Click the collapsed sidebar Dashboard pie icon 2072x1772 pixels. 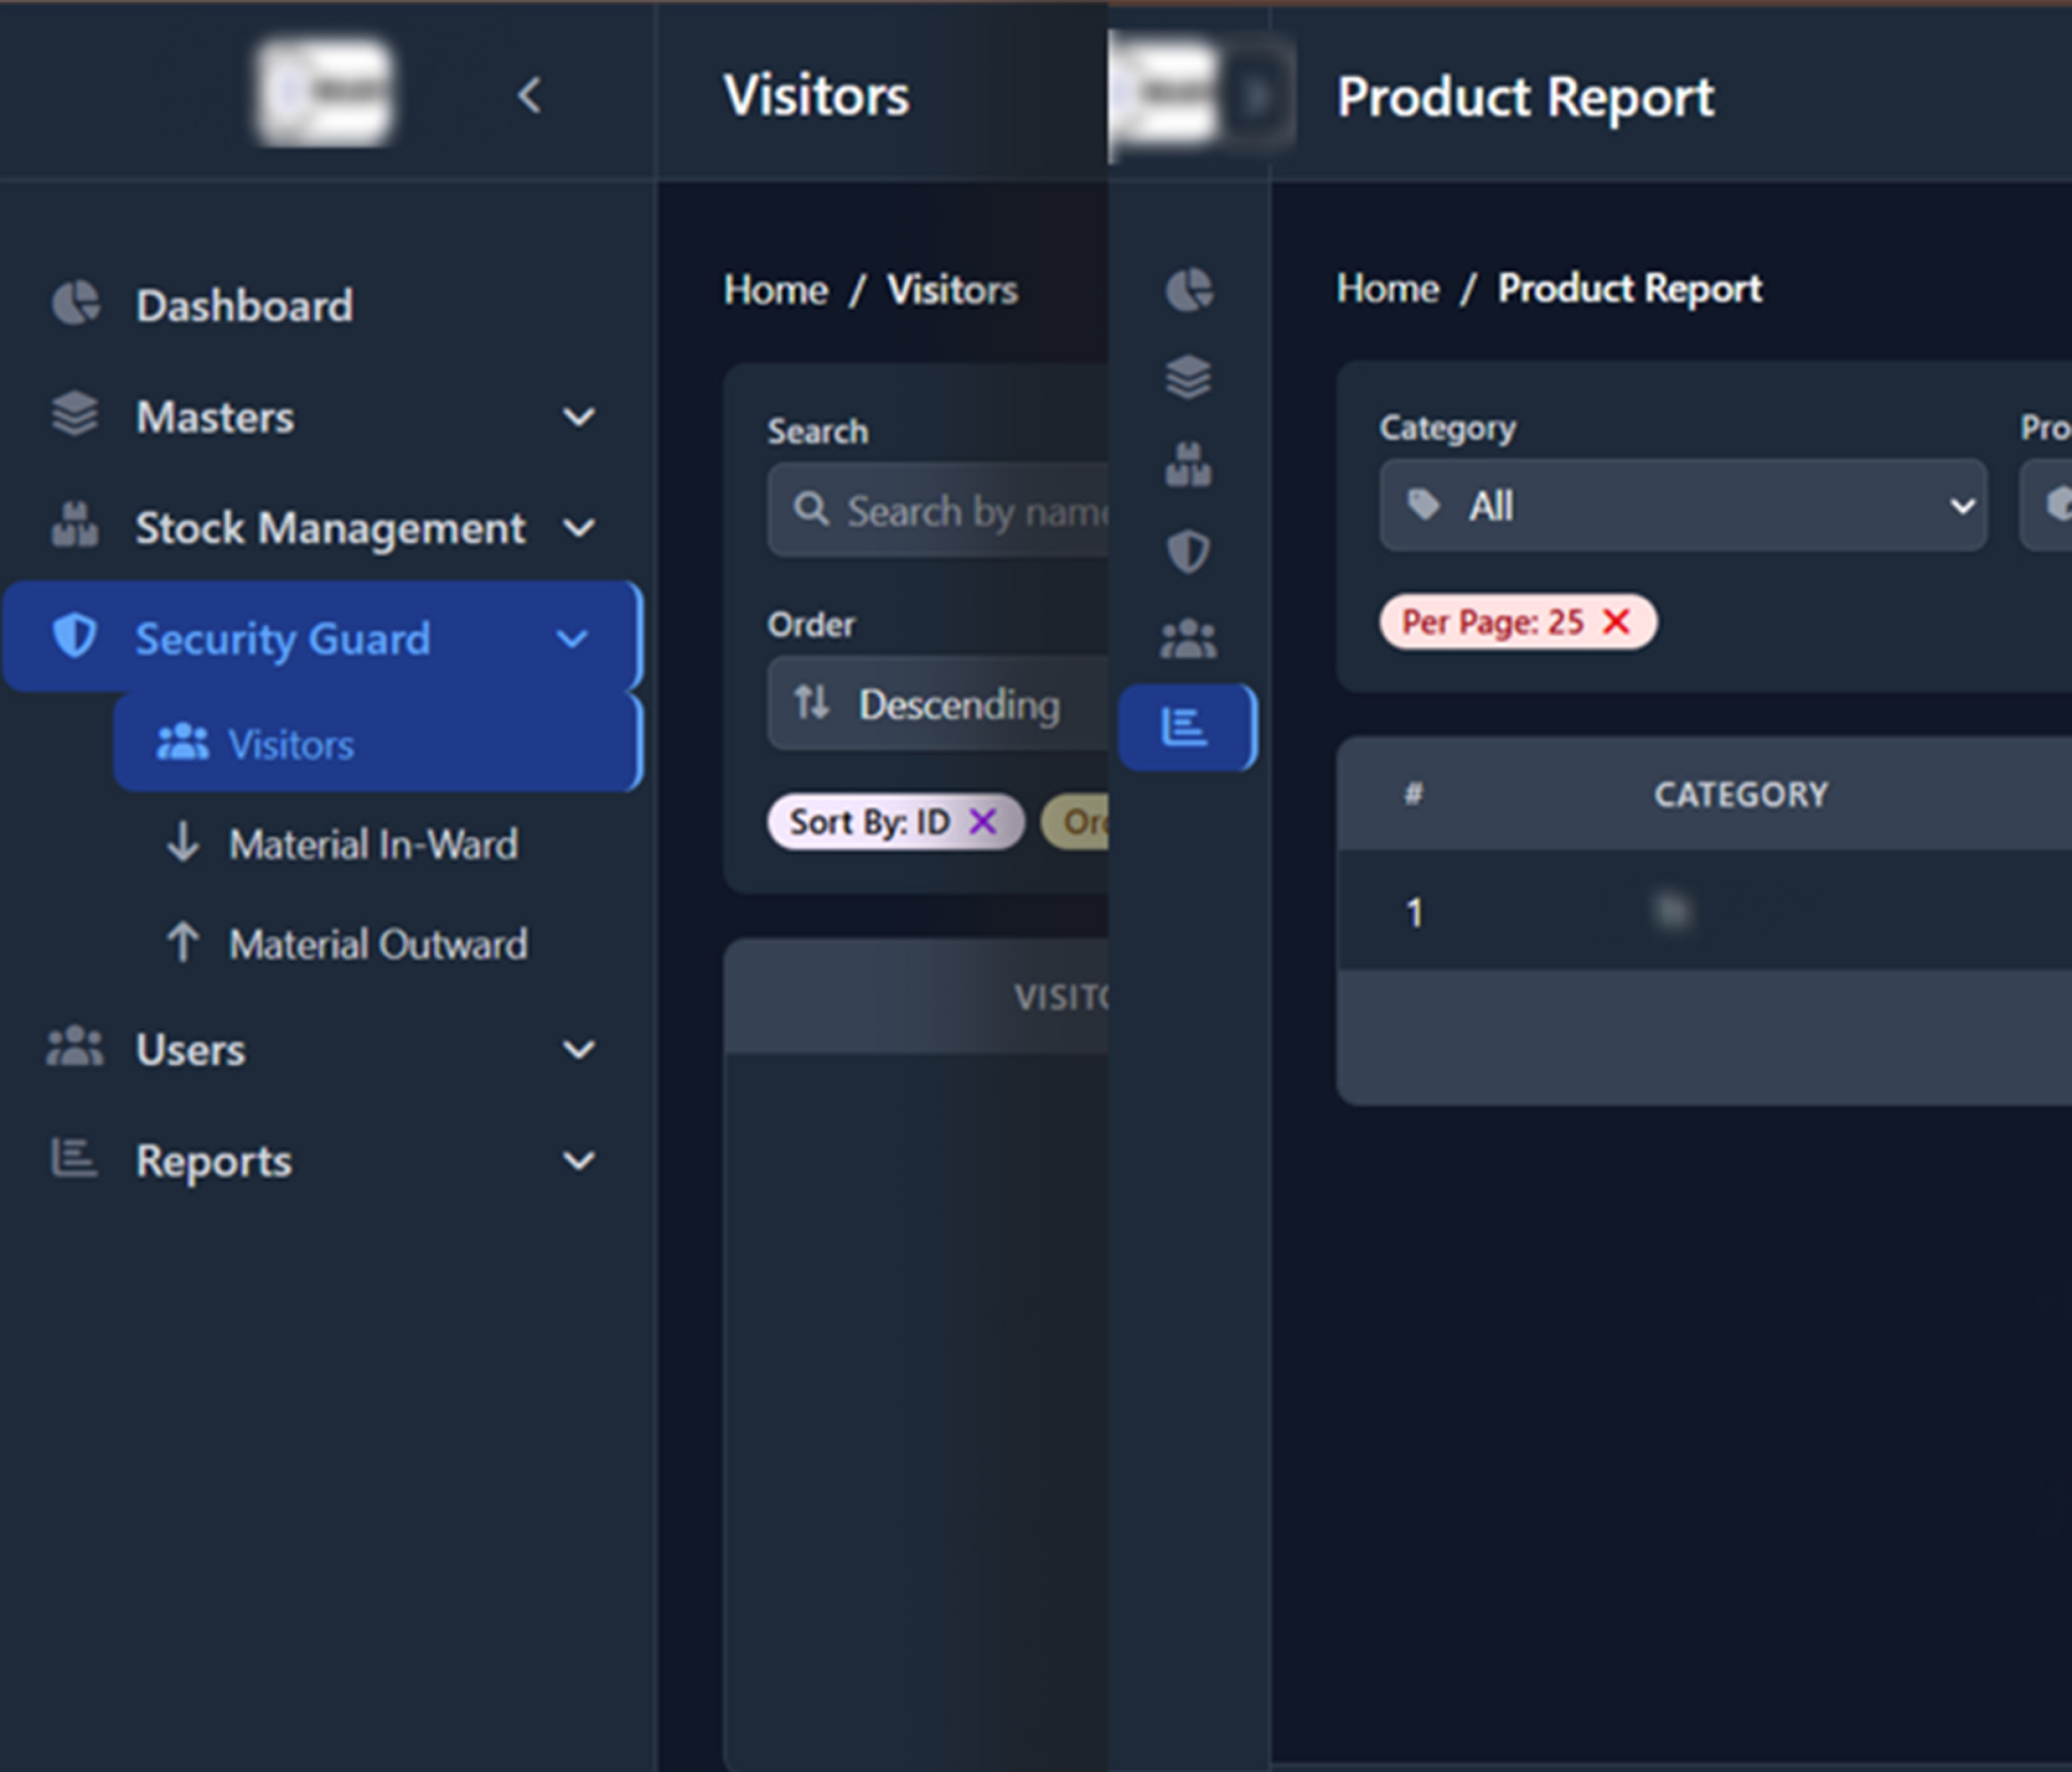point(1188,290)
